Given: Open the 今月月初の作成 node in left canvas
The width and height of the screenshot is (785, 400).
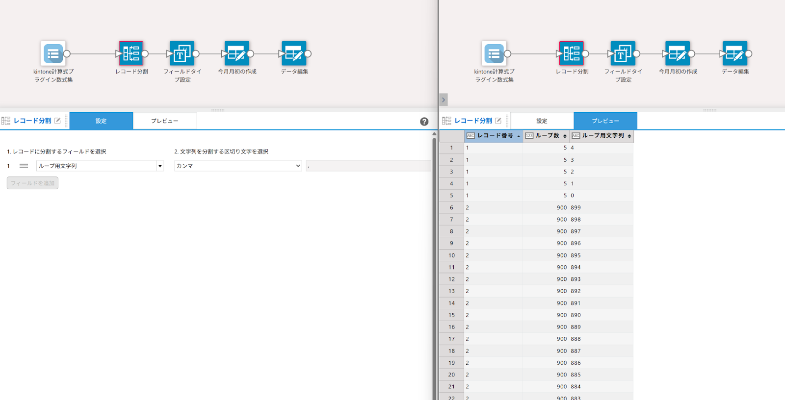Looking at the screenshot, I should [236, 53].
